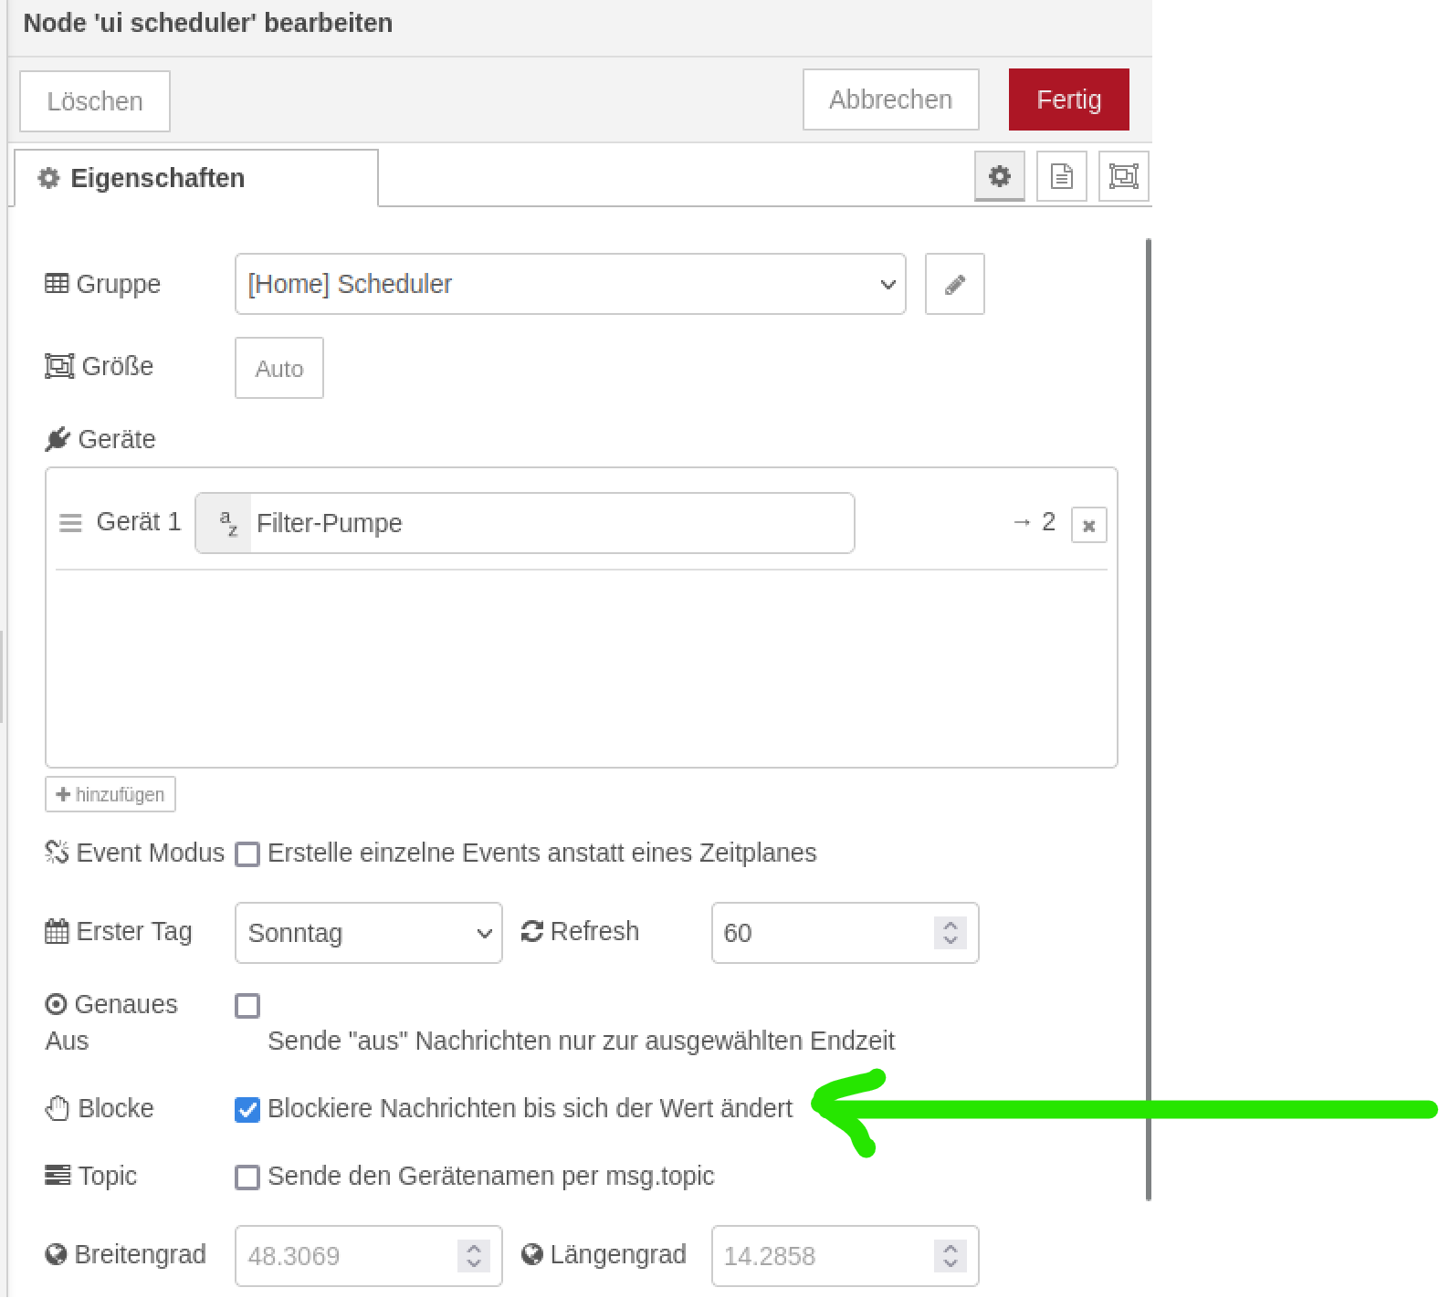The width and height of the screenshot is (1439, 1298).
Task: Click the Längengrad globe icon
Action: [x=532, y=1254]
